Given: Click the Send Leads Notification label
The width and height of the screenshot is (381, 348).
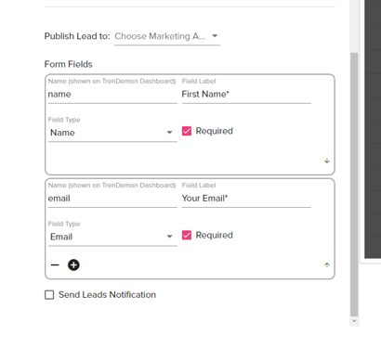Looking at the screenshot, I should 107,295.
